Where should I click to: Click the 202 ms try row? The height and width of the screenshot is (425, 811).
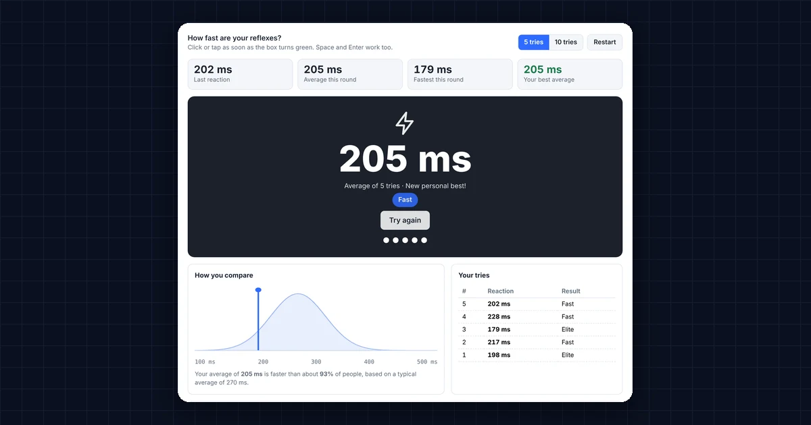(x=537, y=304)
